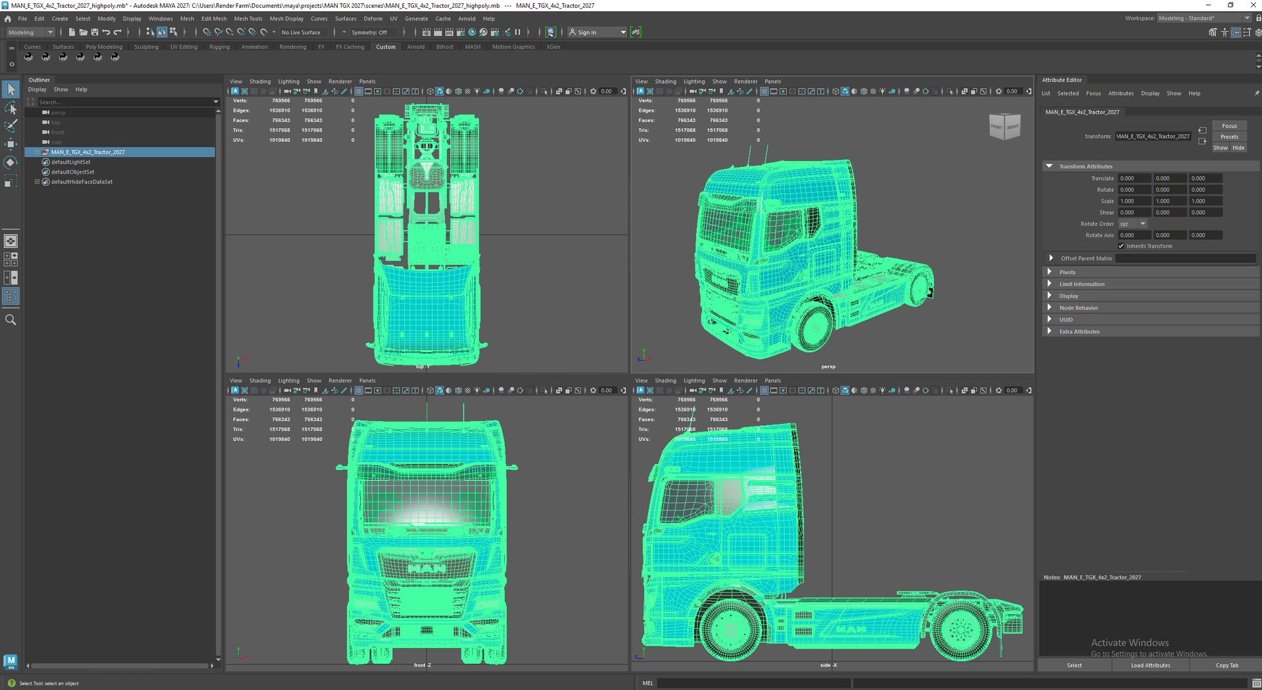Image resolution: width=1262 pixels, height=690 pixels.
Task: Open the Mesh Tools menu
Action: tap(248, 18)
